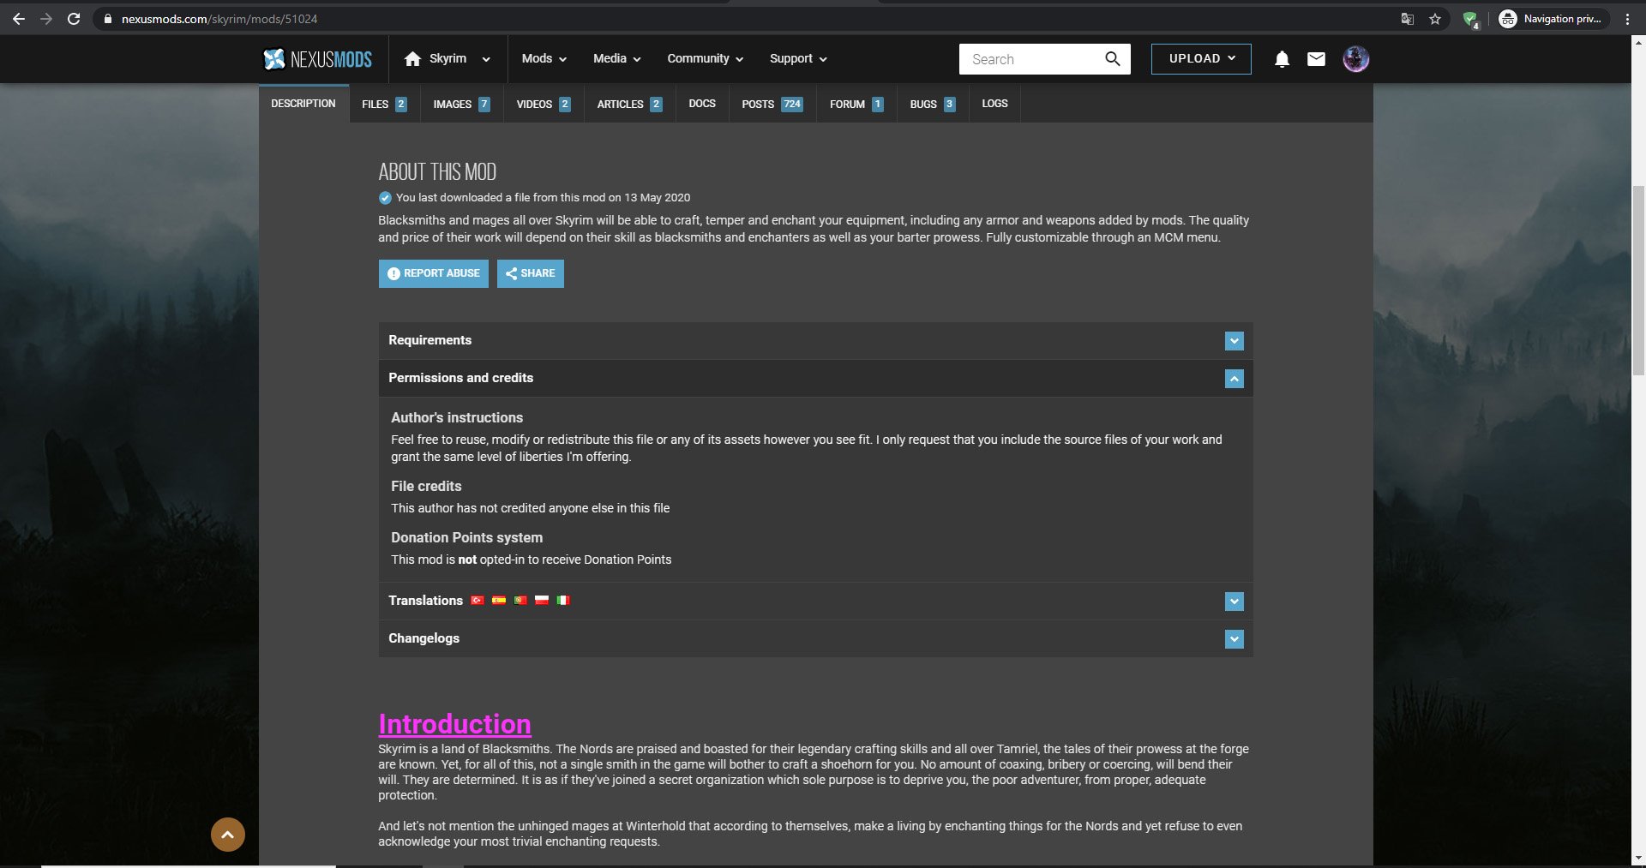Viewport: 1646px width, 868px height.
Task: Click the Portuguese flag translation
Action: pyautogui.click(x=520, y=601)
